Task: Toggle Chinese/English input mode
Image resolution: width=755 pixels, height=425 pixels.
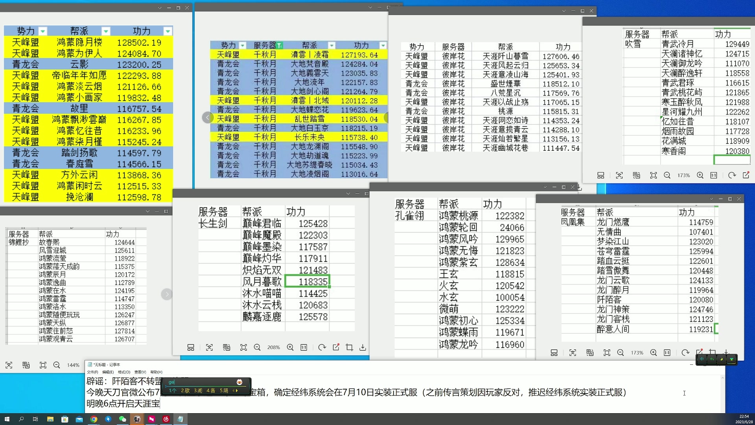Action: (702, 360)
